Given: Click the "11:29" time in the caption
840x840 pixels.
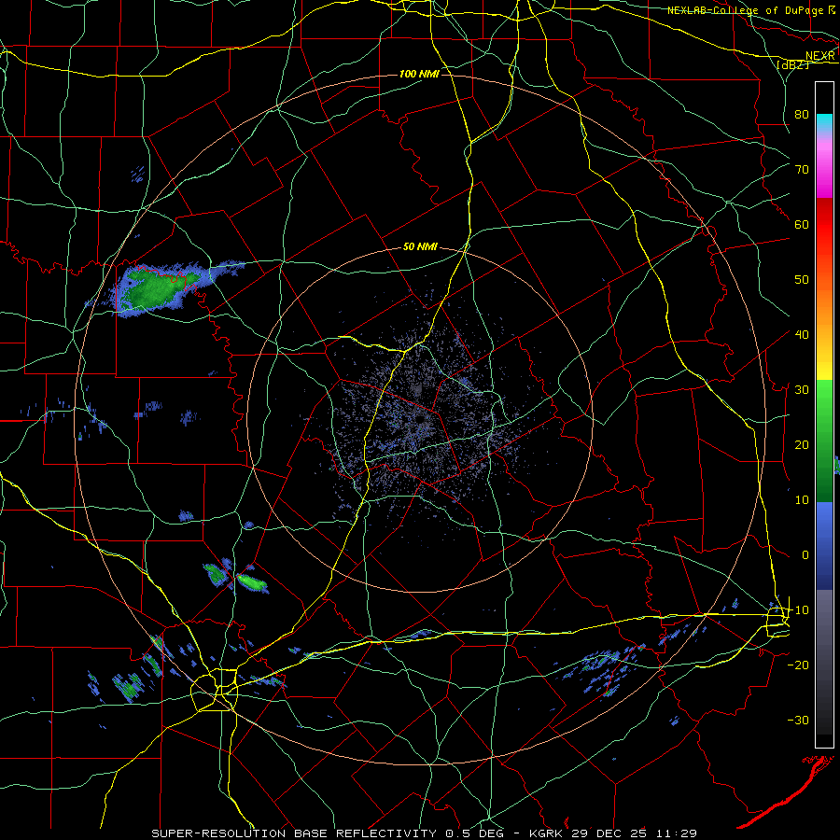Looking at the screenshot, I should pos(677,833).
